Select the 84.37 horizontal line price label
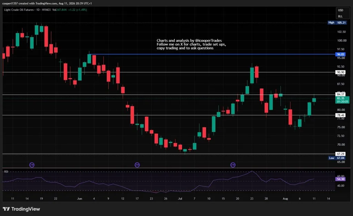Viewport: 353px width, 216px height. pos(340,94)
